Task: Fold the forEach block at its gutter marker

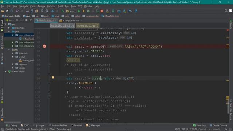Action: tap(49, 83)
